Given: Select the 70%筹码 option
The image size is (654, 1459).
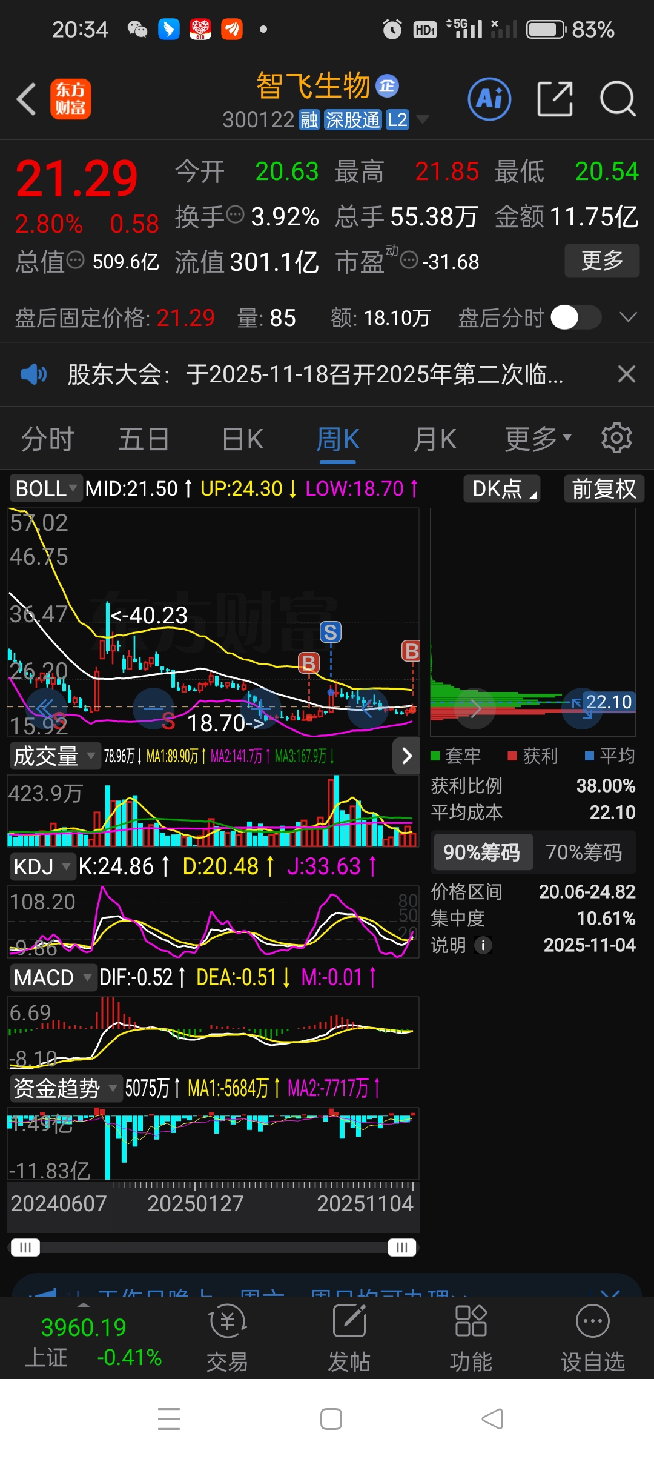Looking at the screenshot, I should click(x=584, y=852).
